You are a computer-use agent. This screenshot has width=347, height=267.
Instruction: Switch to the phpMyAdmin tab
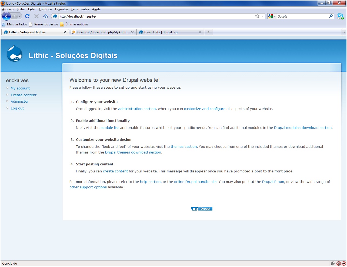102,32
